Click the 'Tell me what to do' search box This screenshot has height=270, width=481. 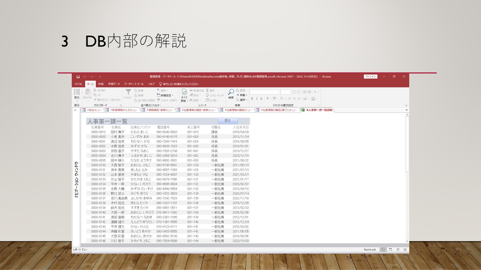pos(180,84)
